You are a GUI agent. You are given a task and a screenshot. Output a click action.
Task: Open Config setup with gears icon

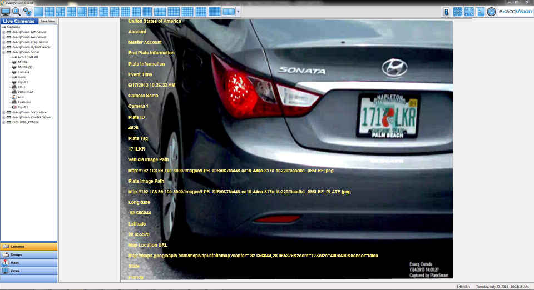tap(27, 11)
